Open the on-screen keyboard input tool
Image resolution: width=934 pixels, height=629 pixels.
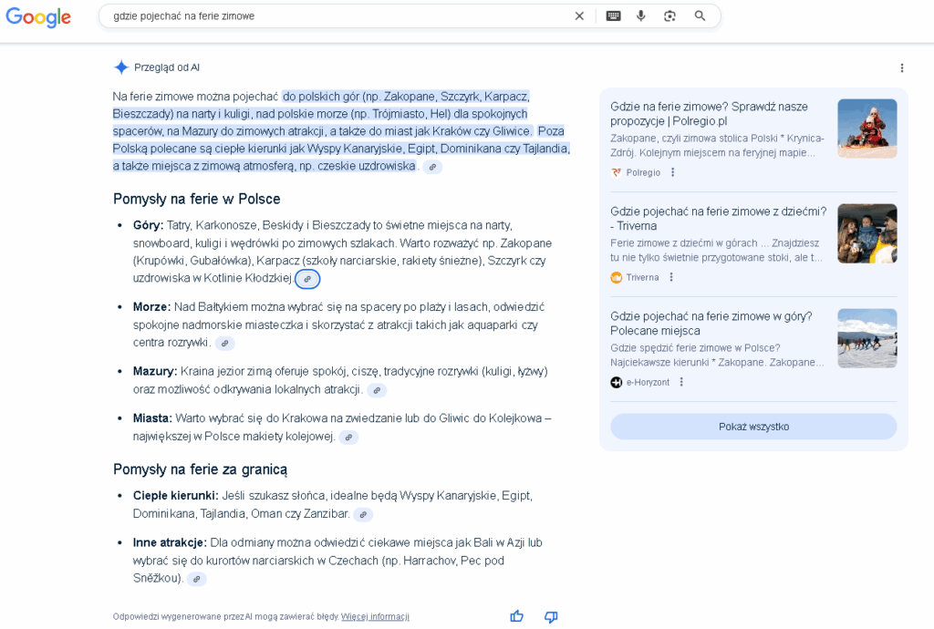point(613,15)
